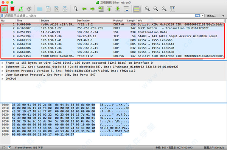Go forward in packet history
Image resolution: width=227 pixels, height=150 pixels.
point(92,9)
